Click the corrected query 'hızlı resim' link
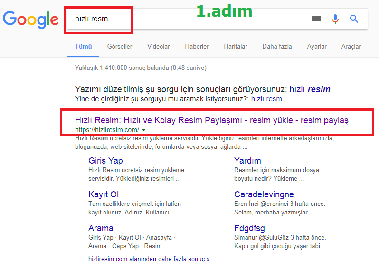 (310, 89)
